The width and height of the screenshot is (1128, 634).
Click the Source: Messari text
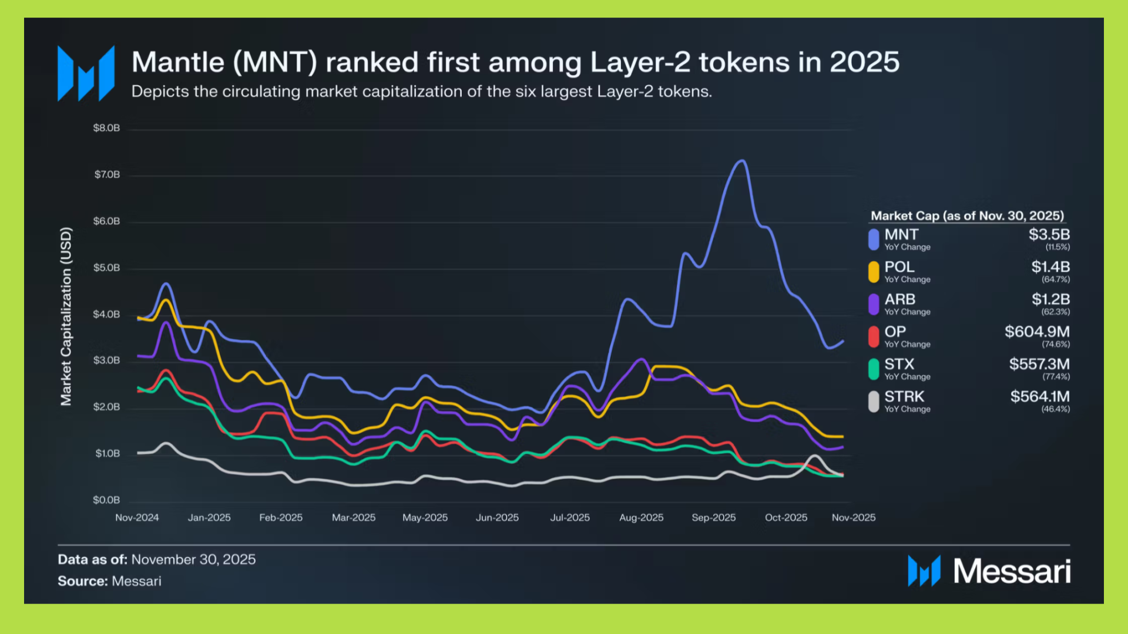(x=109, y=581)
